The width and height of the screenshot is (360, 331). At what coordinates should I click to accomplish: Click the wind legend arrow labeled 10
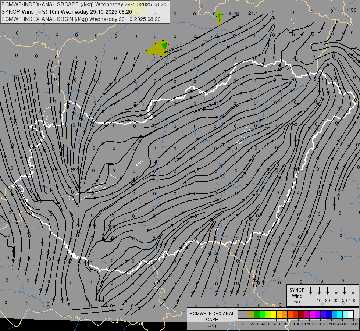pos(319,291)
